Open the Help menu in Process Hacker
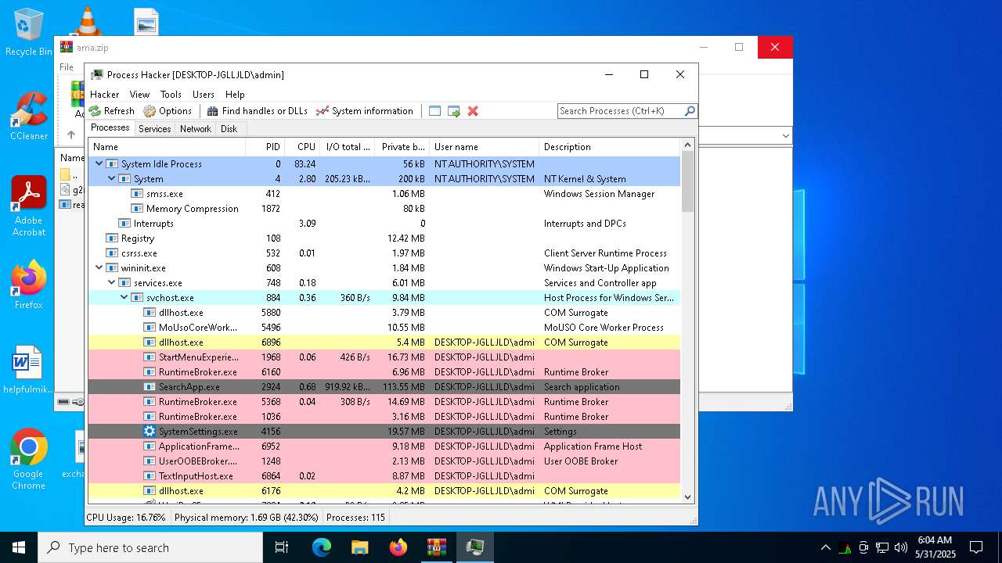1002x563 pixels. 235,94
